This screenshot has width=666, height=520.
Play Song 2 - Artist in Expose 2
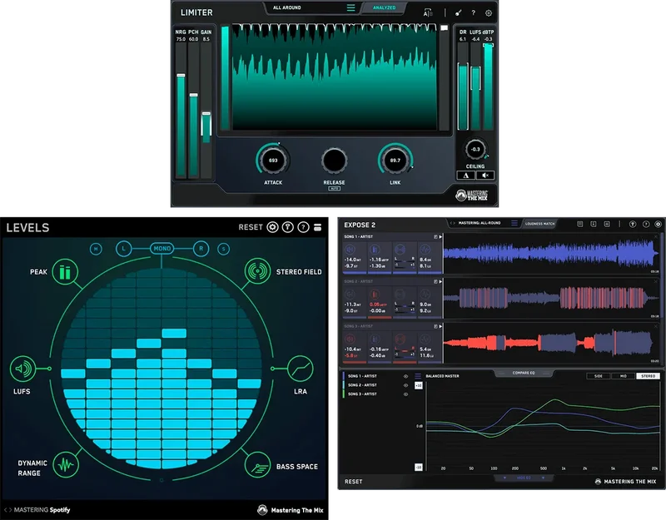(440, 282)
